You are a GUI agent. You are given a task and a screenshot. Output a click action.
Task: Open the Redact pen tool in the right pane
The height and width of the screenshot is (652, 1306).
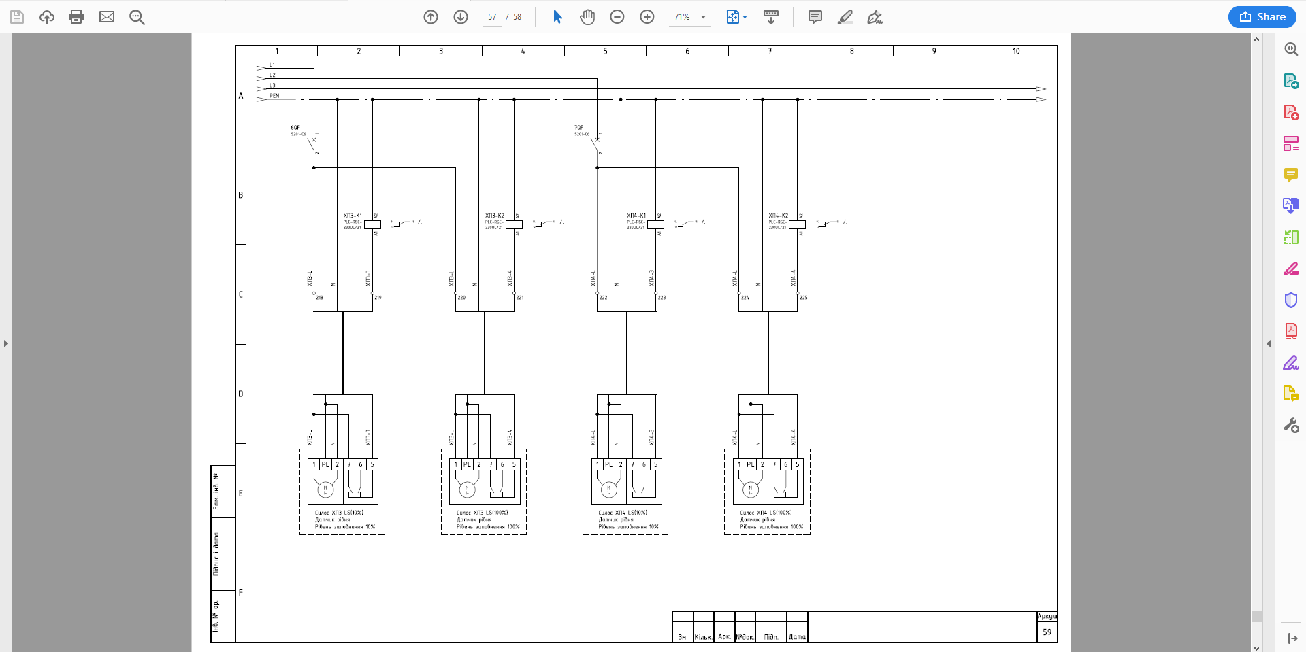point(1291,269)
